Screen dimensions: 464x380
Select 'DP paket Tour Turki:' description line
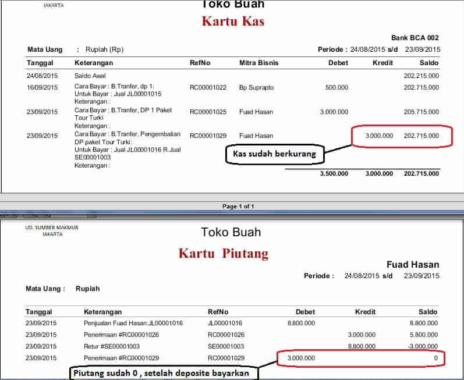pos(103,142)
